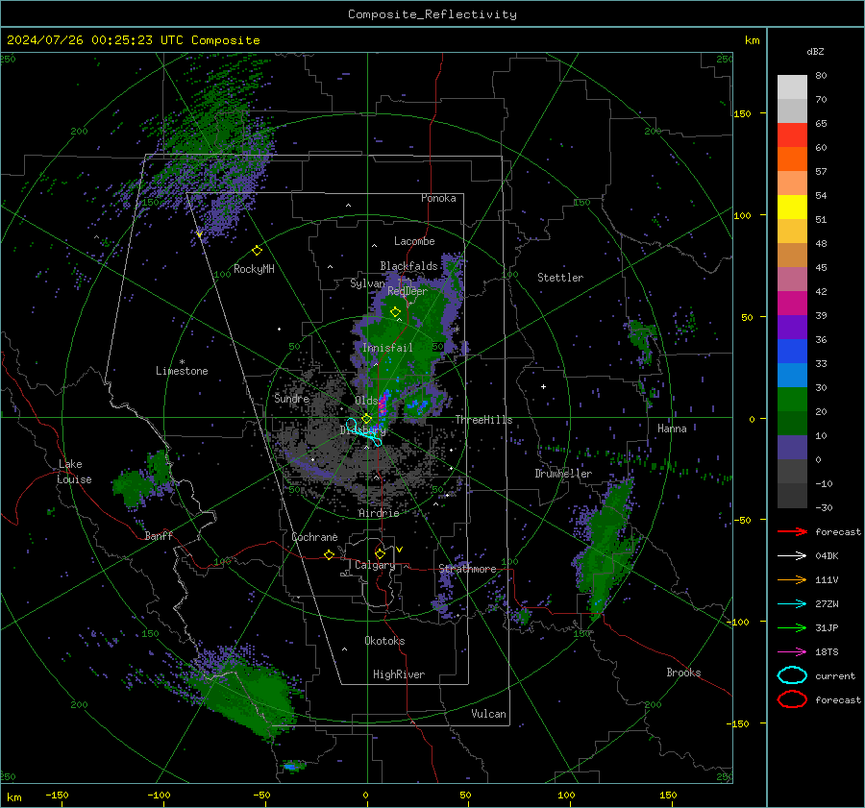Click the purple 36-39 dBZ color swatch
This screenshot has height=808, width=865.
792,328
